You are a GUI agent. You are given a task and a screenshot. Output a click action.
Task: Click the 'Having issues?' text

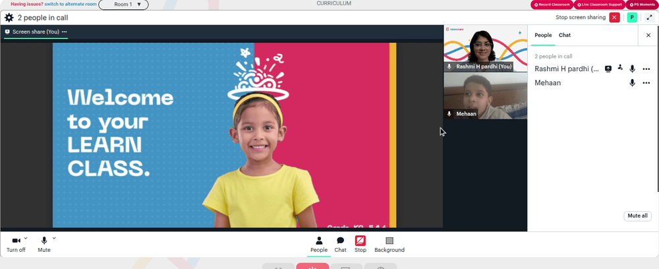[27, 4]
